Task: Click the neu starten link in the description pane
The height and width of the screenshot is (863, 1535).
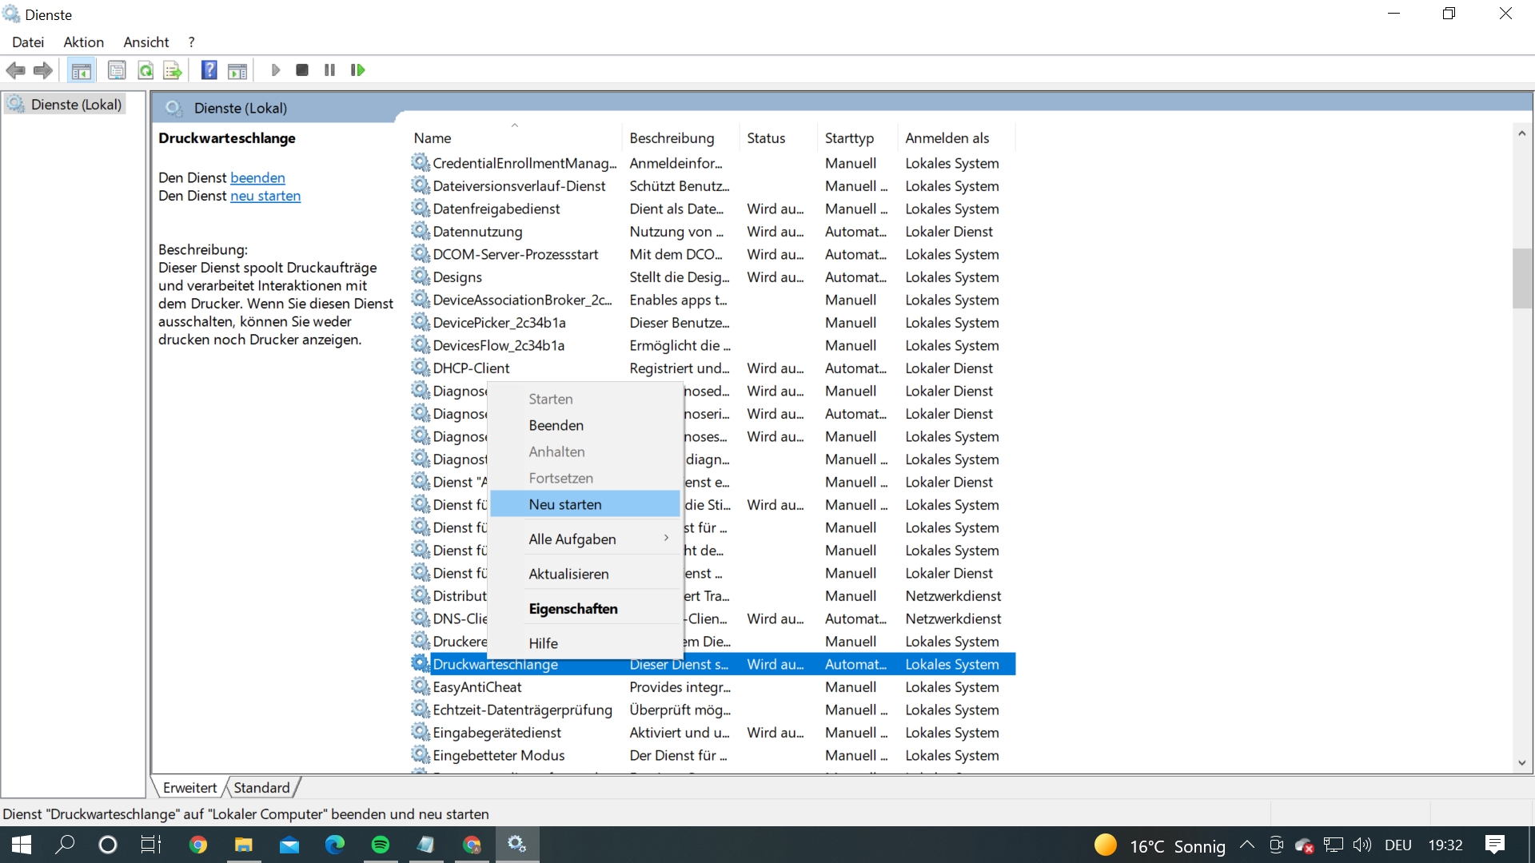Action: click(x=265, y=196)
